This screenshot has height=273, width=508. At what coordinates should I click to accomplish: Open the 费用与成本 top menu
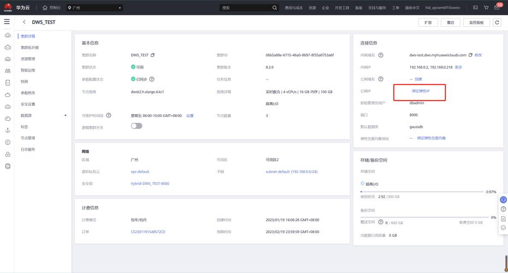294,8
